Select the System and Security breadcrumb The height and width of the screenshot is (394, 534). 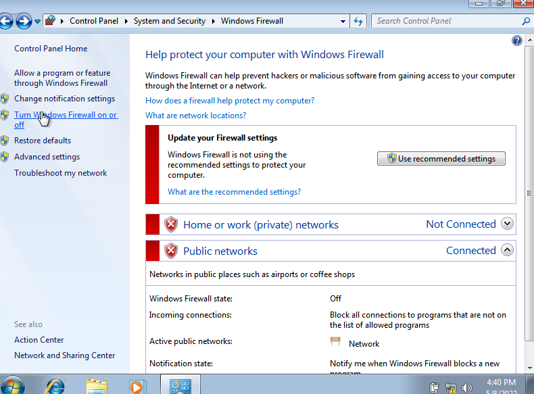tap(169, 21)
